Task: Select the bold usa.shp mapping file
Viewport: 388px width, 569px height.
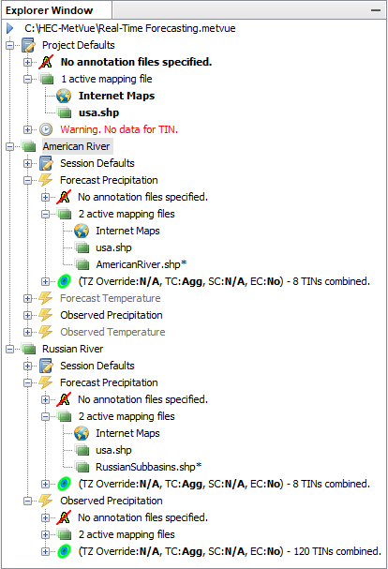Action: point(98,112)
